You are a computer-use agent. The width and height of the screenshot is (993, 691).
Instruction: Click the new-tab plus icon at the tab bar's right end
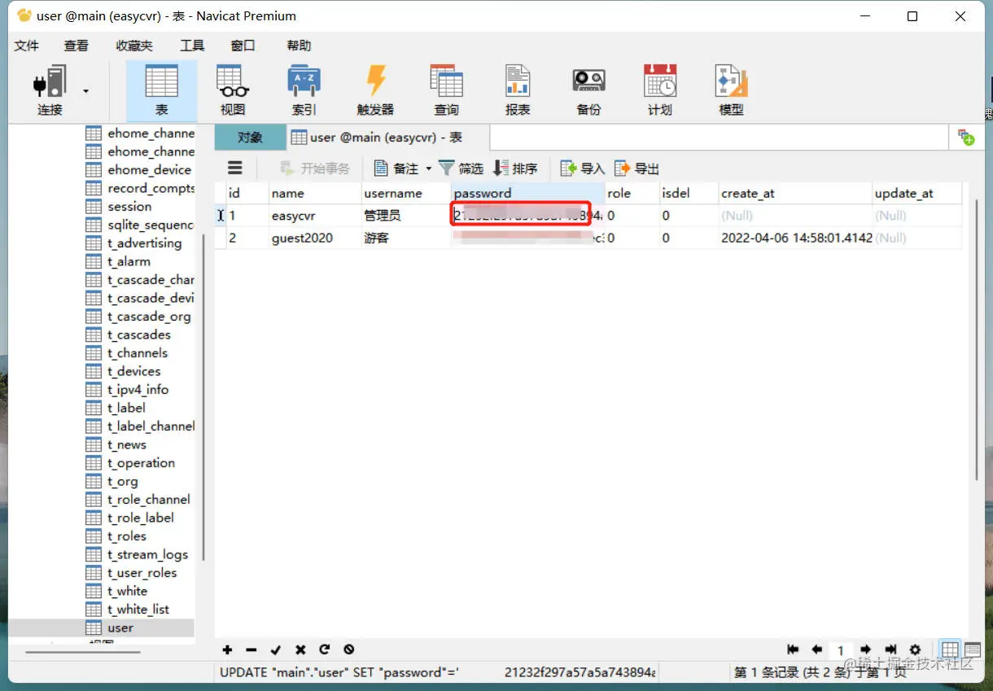[x=966, y=138]
